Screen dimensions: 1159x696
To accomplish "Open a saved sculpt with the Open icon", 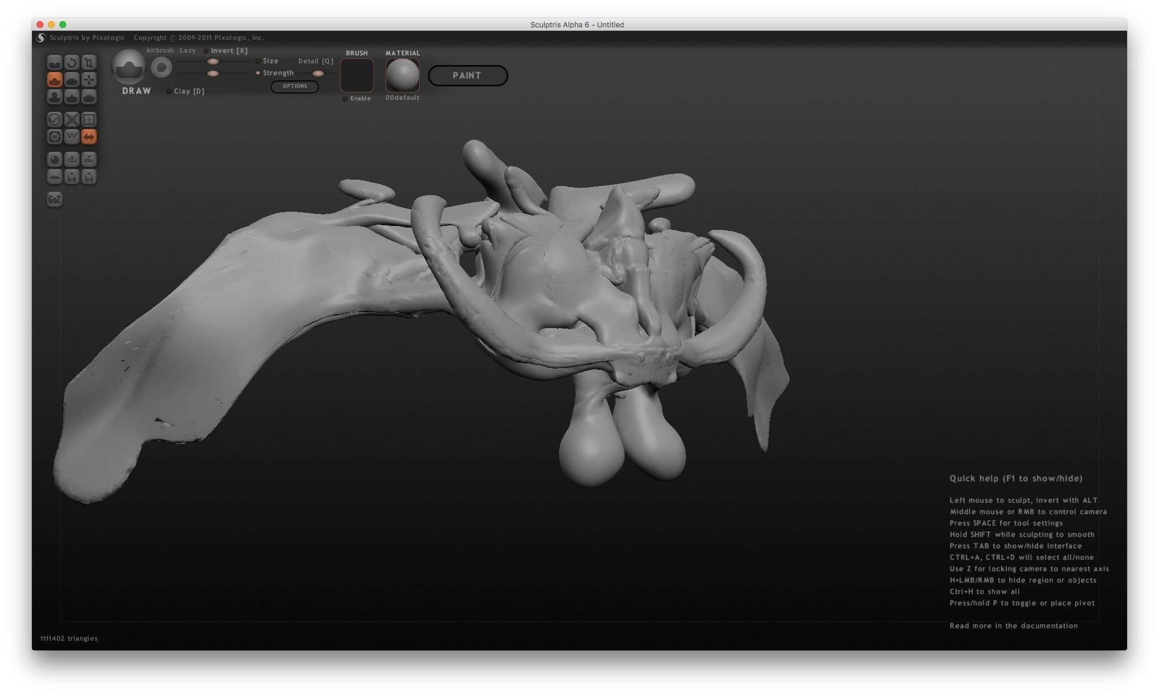I will [71, 176].
